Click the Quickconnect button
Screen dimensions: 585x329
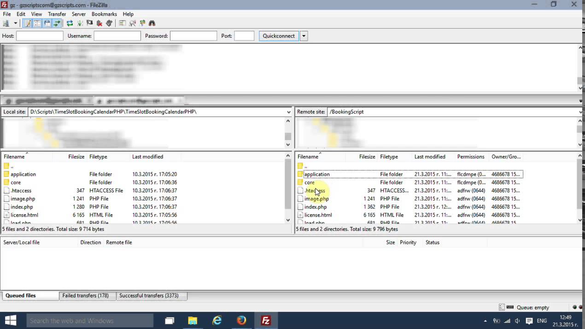tap(279, 36)
